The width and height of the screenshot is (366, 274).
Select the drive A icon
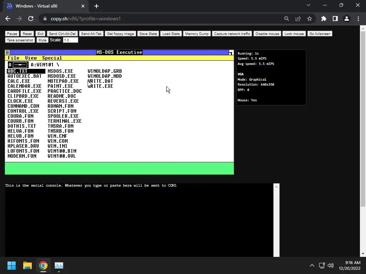(x=18, y=65)
